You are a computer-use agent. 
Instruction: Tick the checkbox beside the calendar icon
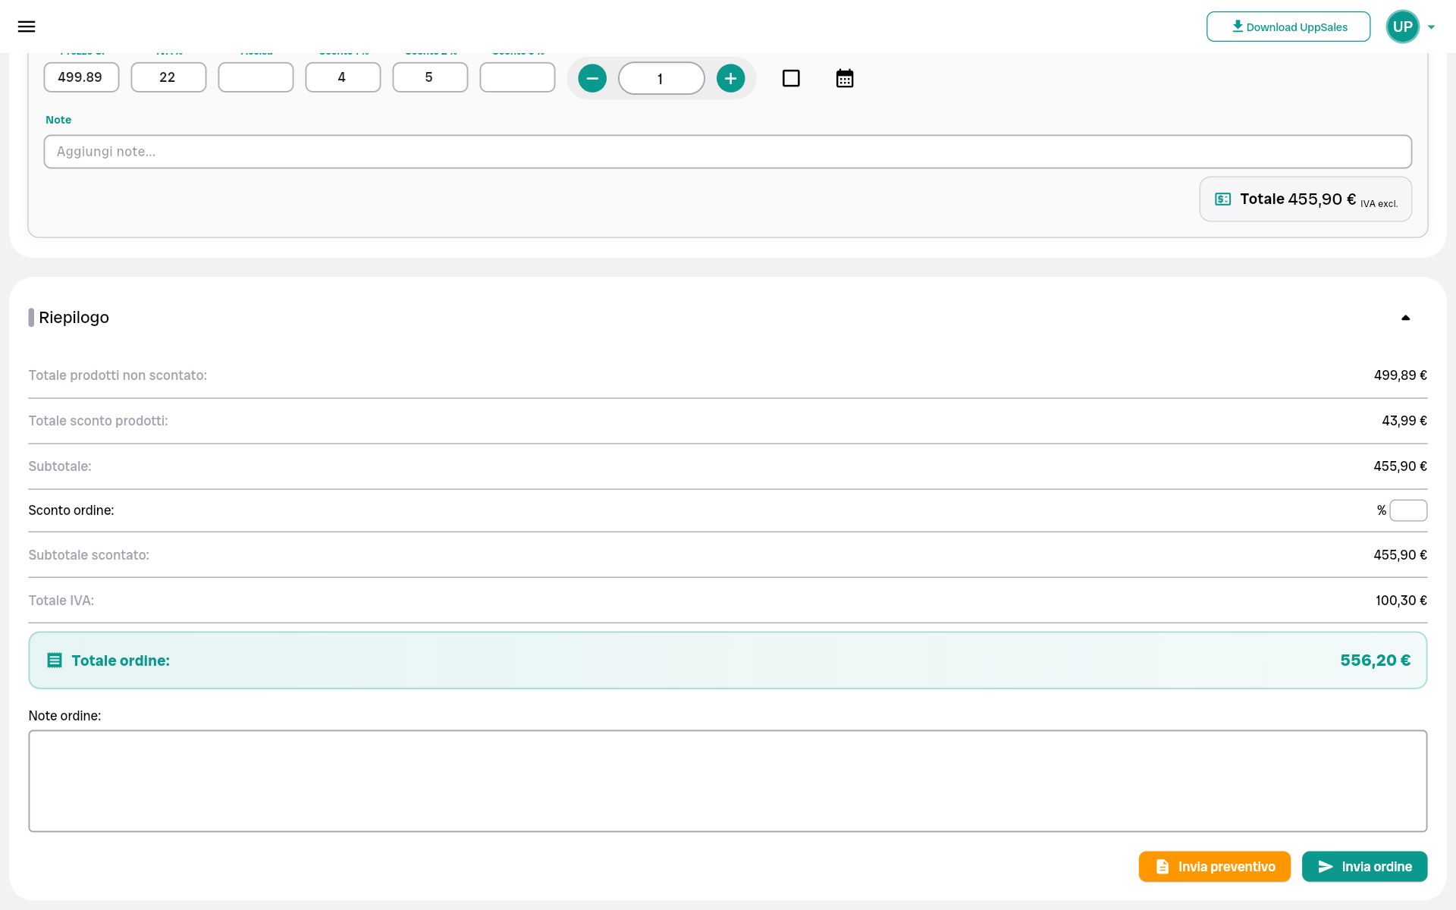click(x=791, y=78)
